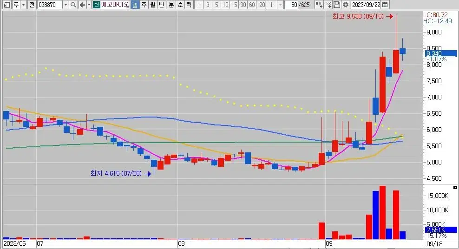Select the 5 interval button
This screenshot has width=459, height=249.
[x=216, y=5]
